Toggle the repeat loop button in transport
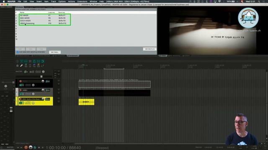Image resolution: width=268 pixels, height=150 pixels. 35,147
